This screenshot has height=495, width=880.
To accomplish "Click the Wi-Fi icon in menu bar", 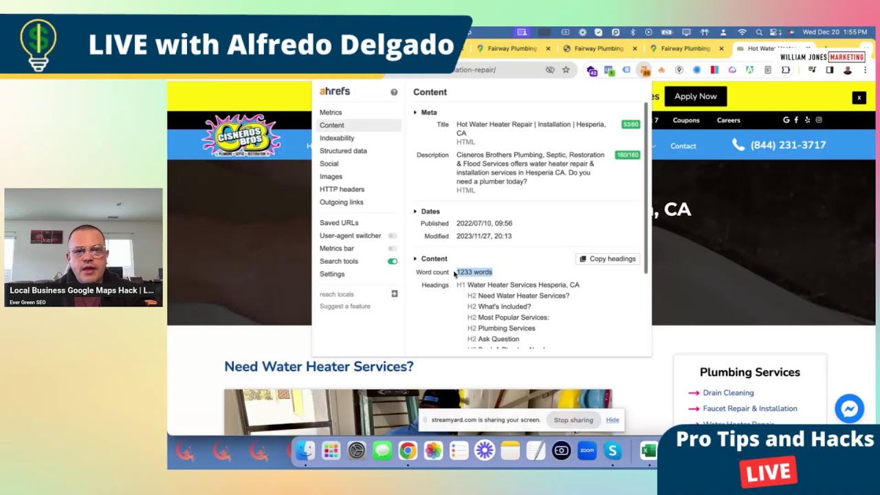I will (742, 32).
